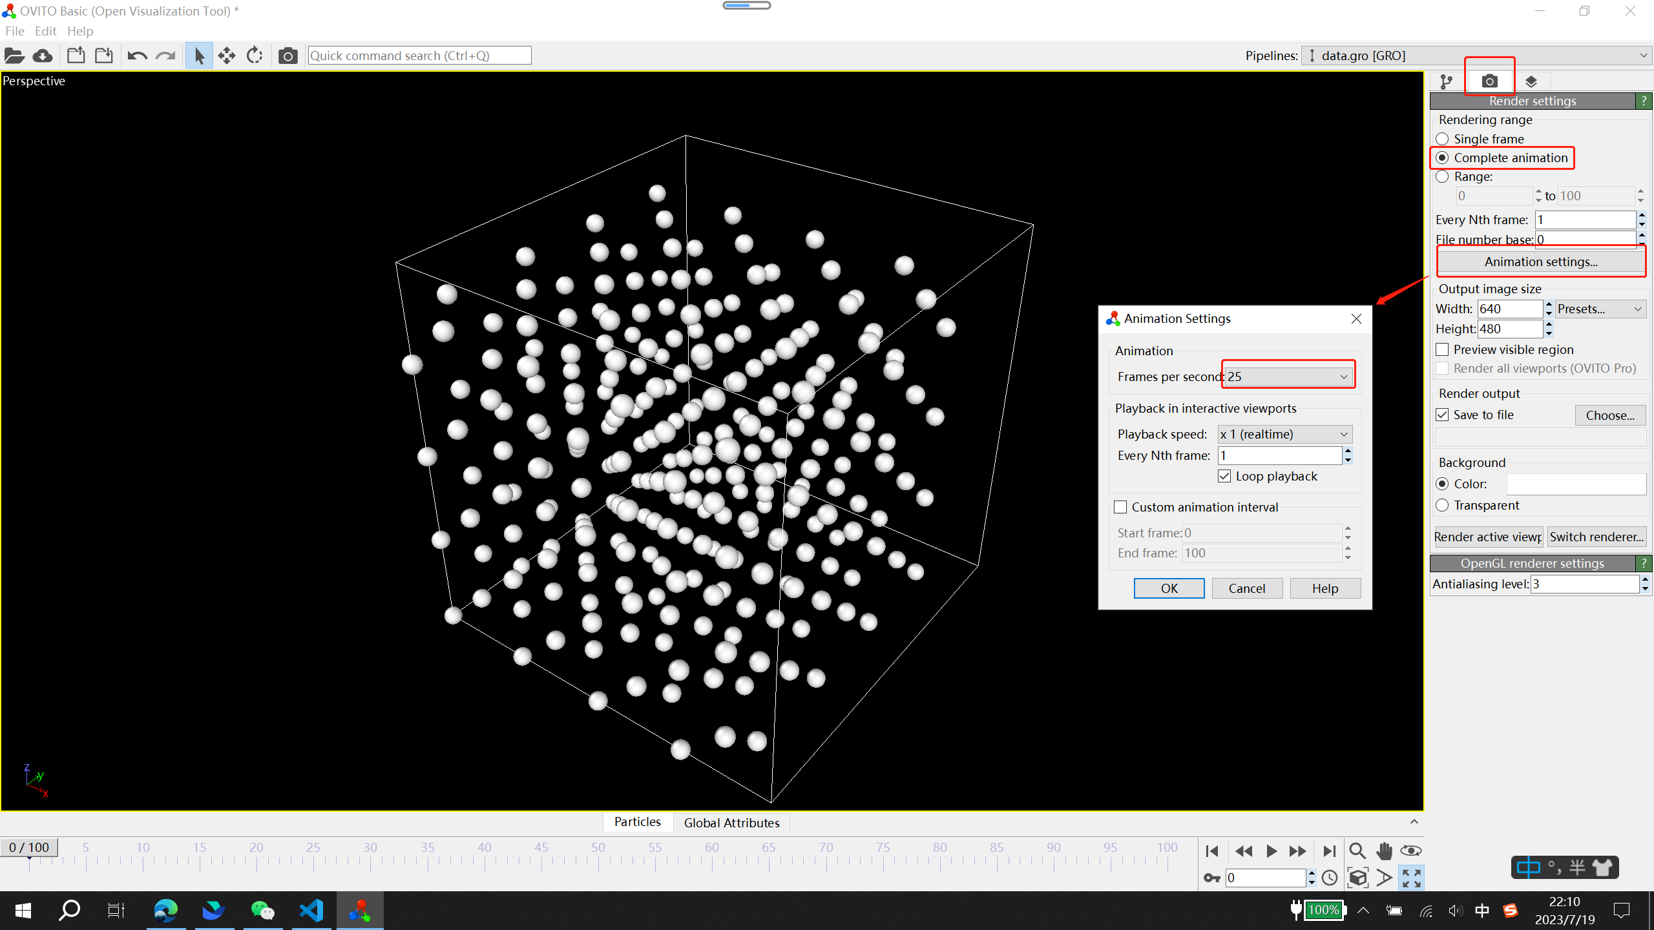Select the Single frame radio button
The image size is (1654, 930).
[x=1442, y=139]
